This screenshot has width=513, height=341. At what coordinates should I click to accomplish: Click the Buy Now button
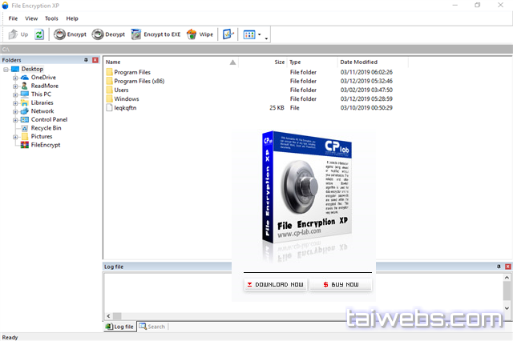coord(341,284)
